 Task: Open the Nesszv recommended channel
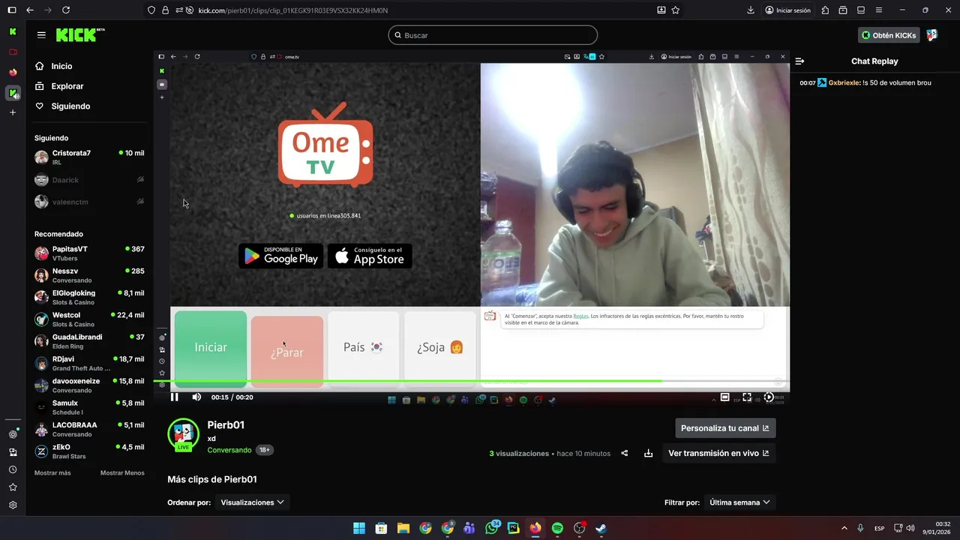pos(88,275)
